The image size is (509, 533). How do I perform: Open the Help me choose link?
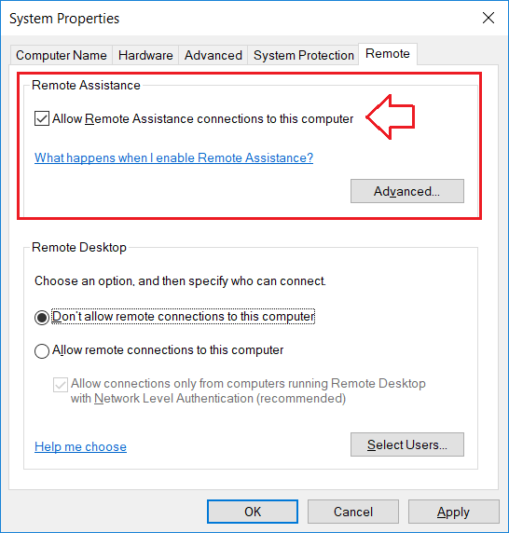pos(80,446)
